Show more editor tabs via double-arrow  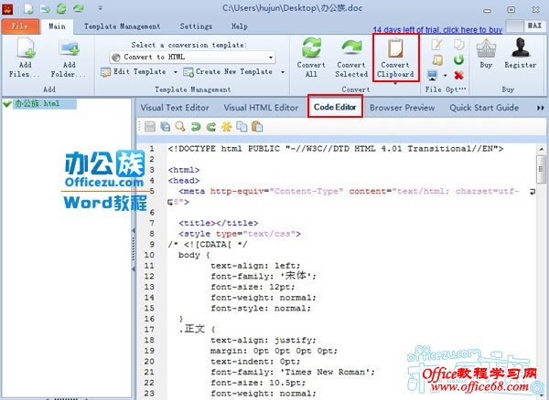(541, 108)
